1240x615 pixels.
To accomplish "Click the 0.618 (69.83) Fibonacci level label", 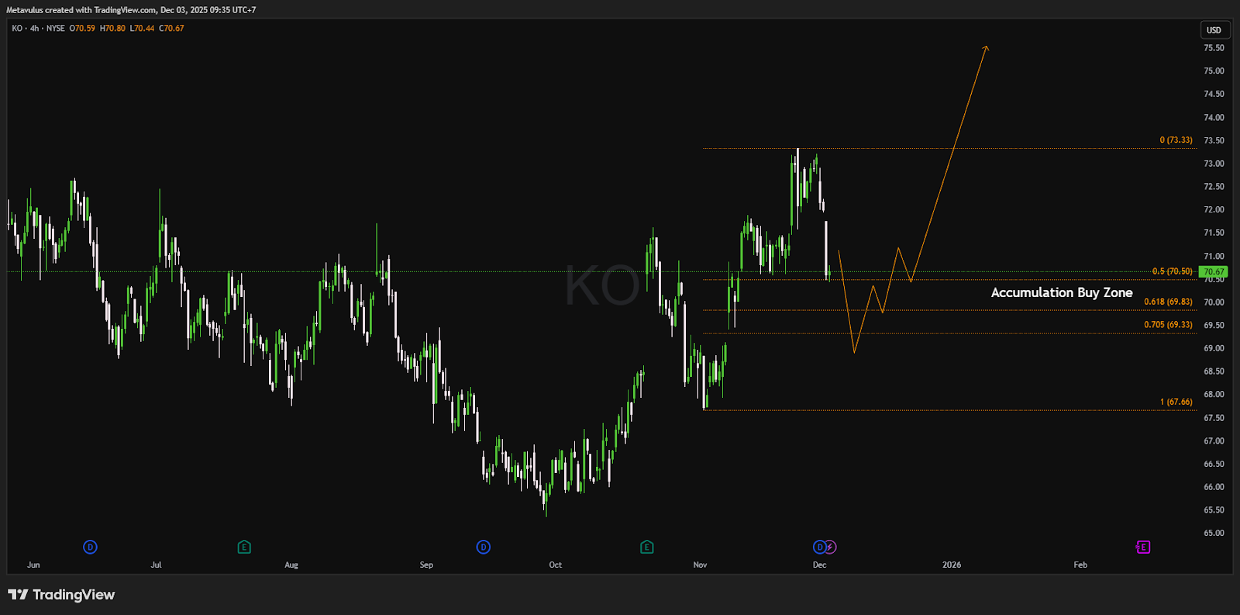I will click(1168, 302).
